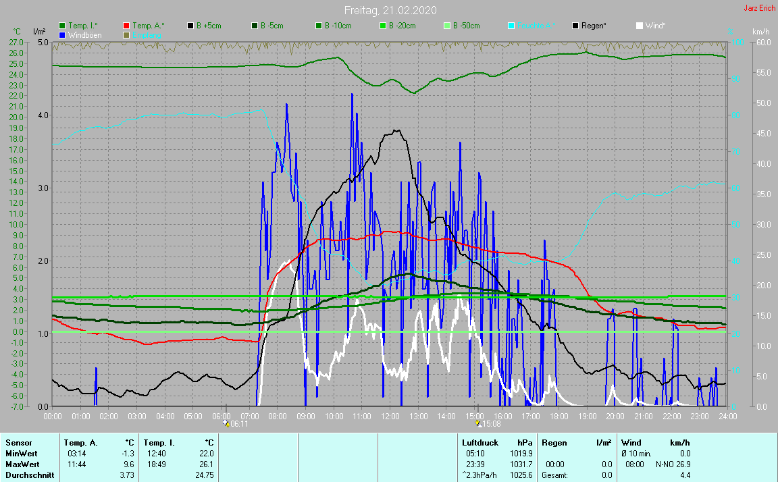Click the '18:00' label on the time axis
This screenshot has height=482, width=778.
pyautogui.click(x=559, y=417)
